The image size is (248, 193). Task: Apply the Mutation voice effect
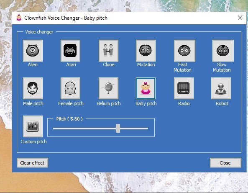click(146, 51)
